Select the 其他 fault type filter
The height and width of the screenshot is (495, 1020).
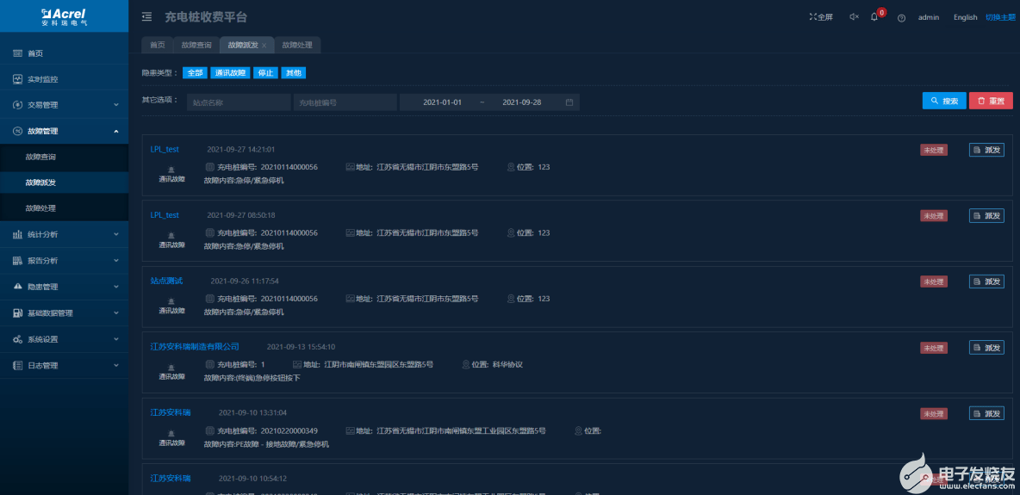coord(294,73)
